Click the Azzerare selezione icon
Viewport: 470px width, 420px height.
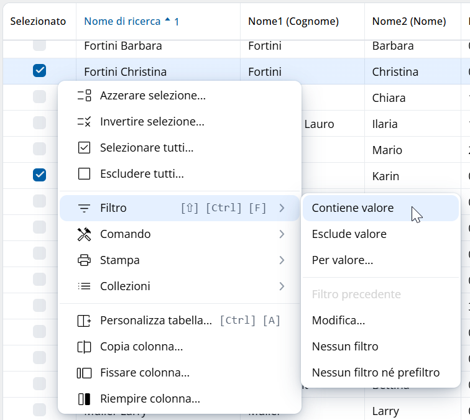(x=84, y=96)
